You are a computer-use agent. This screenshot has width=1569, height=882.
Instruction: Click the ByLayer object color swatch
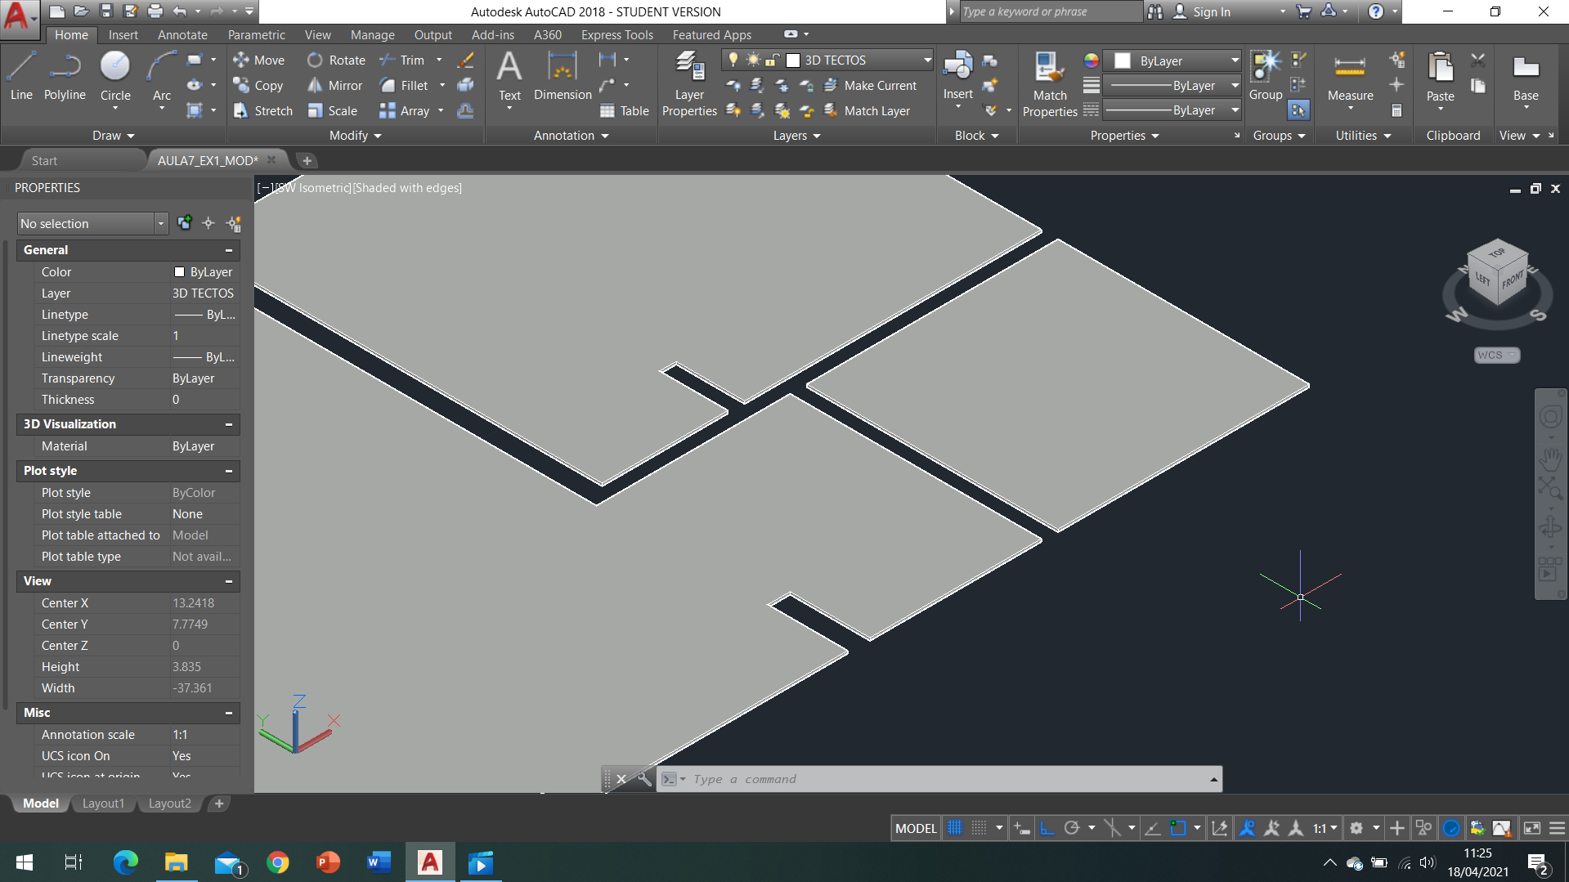(x=1123, y=60)
